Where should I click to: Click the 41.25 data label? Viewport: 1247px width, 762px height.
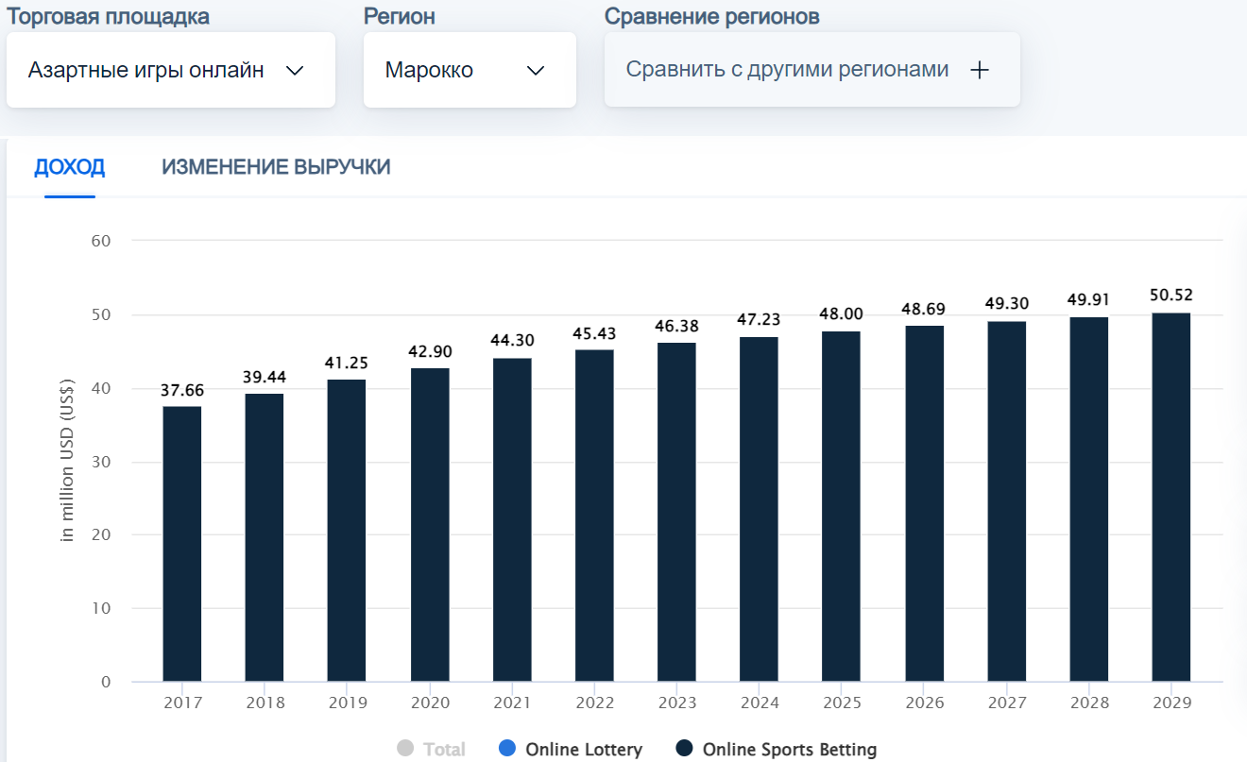point(347,364)
